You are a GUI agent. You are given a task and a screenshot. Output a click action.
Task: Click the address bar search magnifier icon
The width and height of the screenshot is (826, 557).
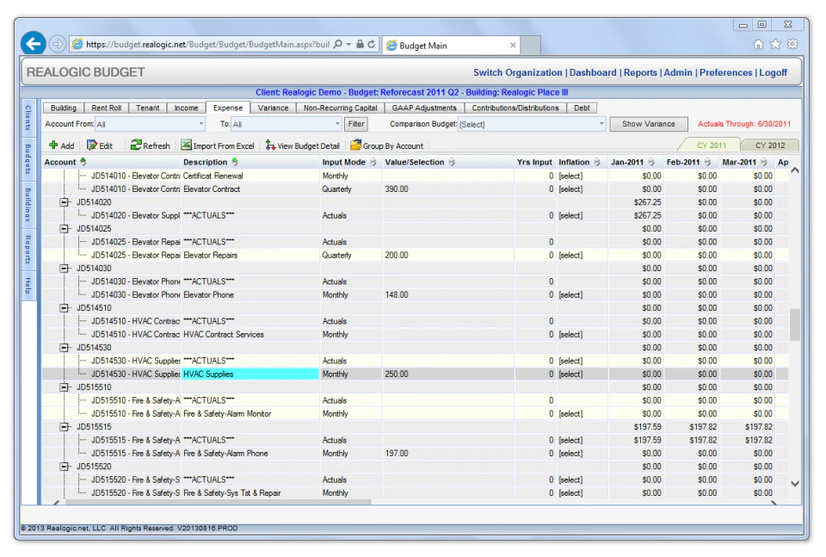(x=337, y=44)
